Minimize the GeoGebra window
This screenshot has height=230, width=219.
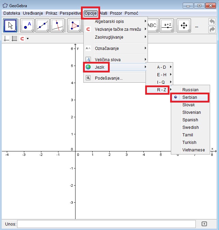click(x=188, y=6)
